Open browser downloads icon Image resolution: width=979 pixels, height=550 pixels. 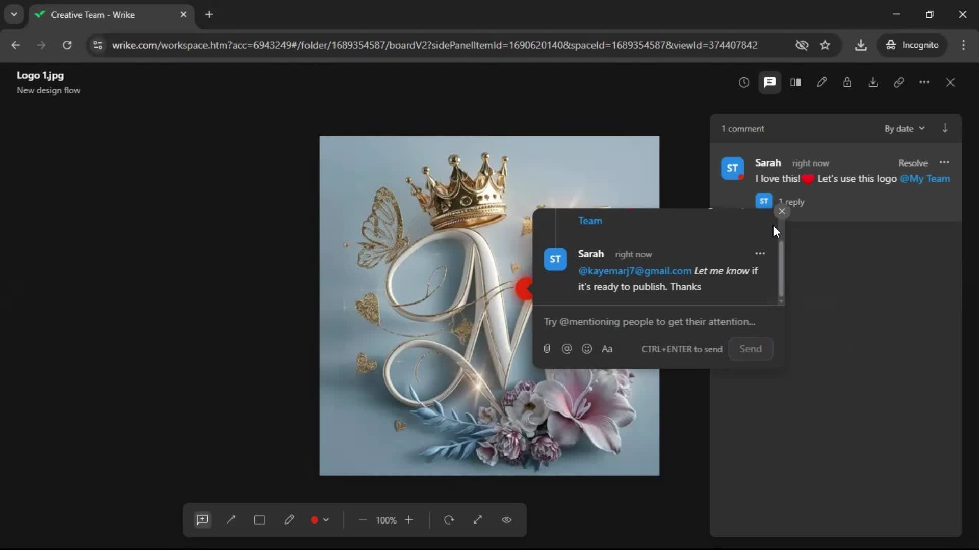click(861, 45)
